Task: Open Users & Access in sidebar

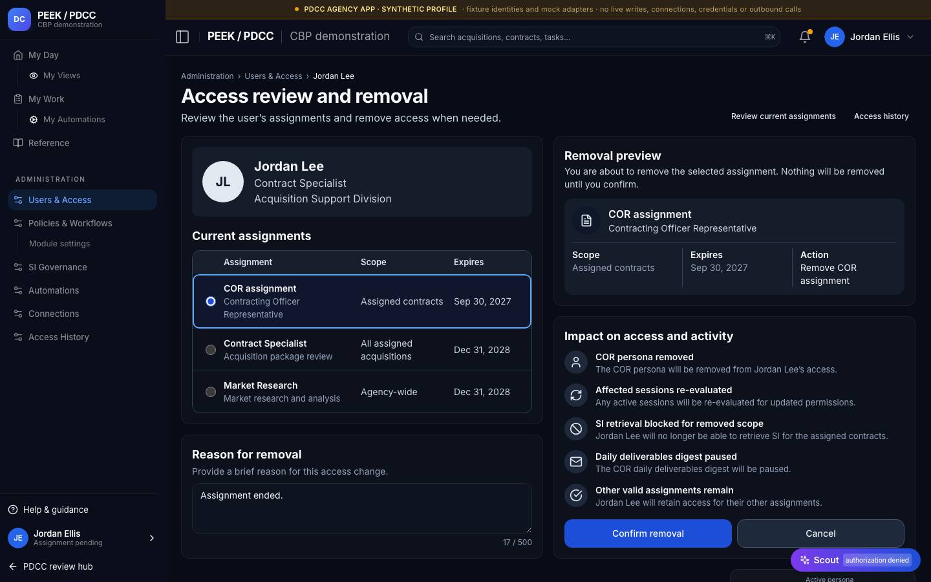Action: click(x=82, y=200)
